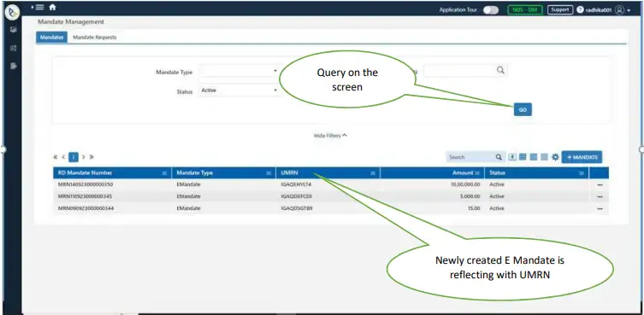This screenshot has width=644, height=315.
Task: Sort by the Mandate Type header
Action: 195,173
